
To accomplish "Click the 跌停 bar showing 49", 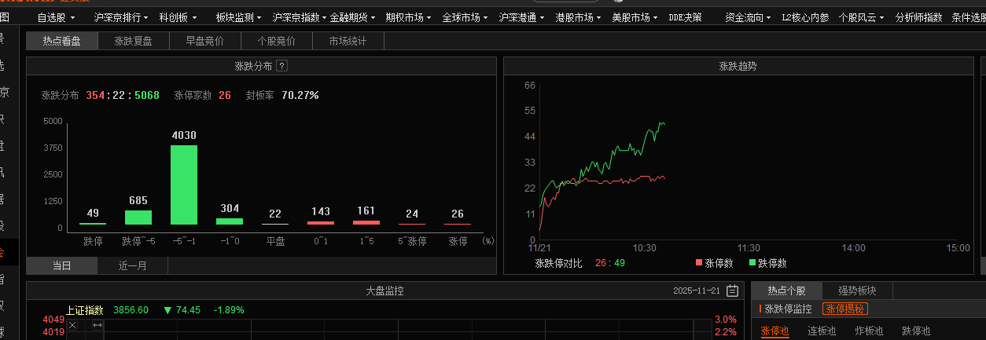I will 93,224.
